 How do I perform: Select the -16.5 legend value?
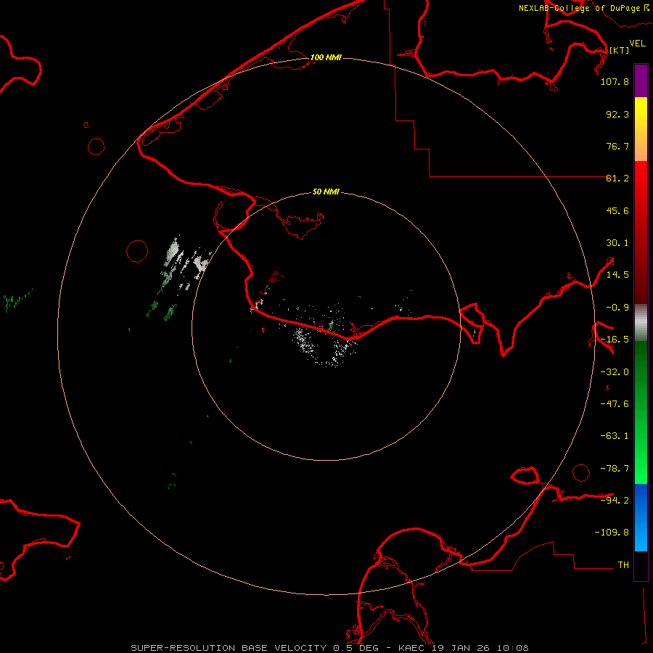pos(615,340)
